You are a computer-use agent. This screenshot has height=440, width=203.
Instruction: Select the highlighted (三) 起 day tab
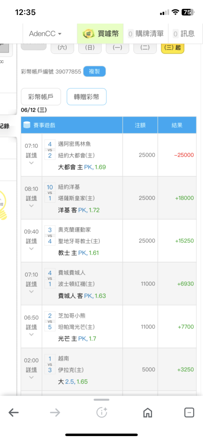(x=172, y=48)
